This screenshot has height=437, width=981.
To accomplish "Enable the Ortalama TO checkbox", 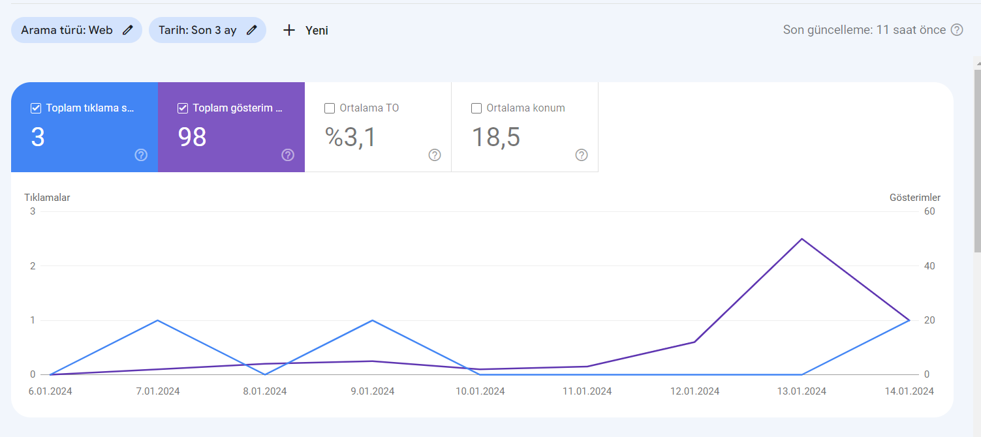I will pos(330,108).
